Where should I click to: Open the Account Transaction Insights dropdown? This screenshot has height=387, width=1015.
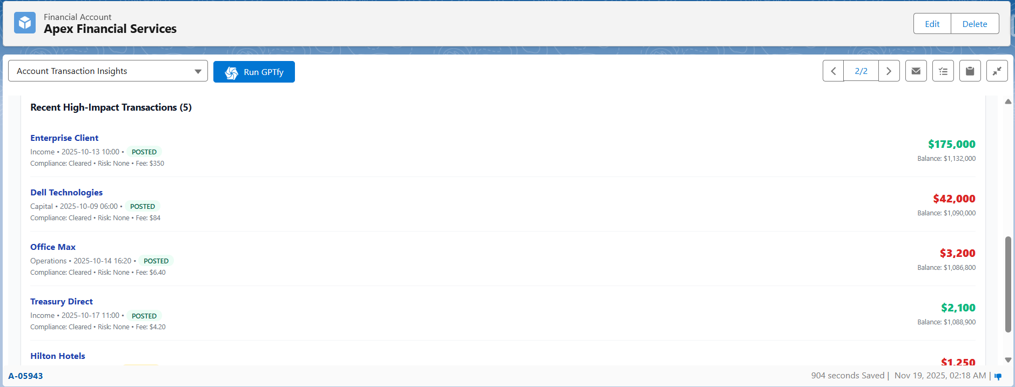click(x=108, y=71)
